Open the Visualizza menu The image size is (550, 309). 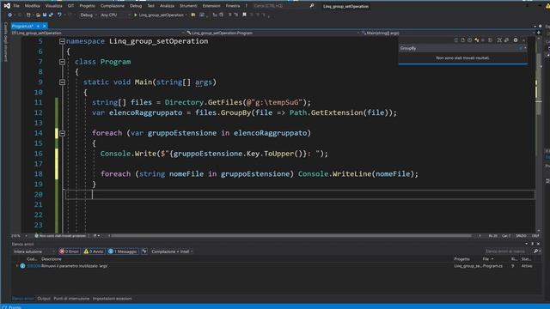coord(53,6)
